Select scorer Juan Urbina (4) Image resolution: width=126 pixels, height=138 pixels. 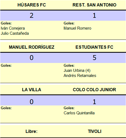[77, 70]
